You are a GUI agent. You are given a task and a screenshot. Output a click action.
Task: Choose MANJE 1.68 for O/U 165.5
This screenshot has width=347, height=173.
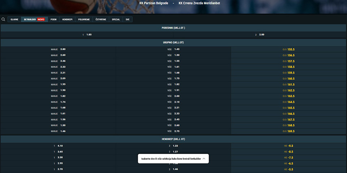pos(58,108)
